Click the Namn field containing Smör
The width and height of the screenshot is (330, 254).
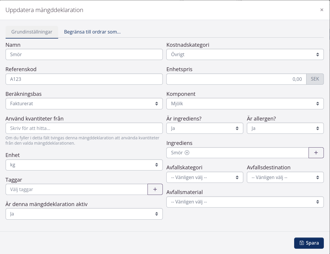[84, 54]
